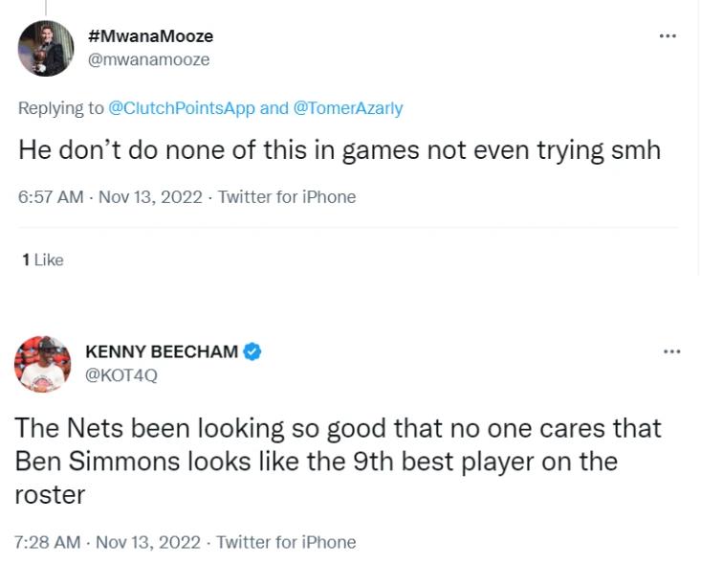View who liked via "1 Like"
Screen dimensions: 701x565
coord(43,260)
